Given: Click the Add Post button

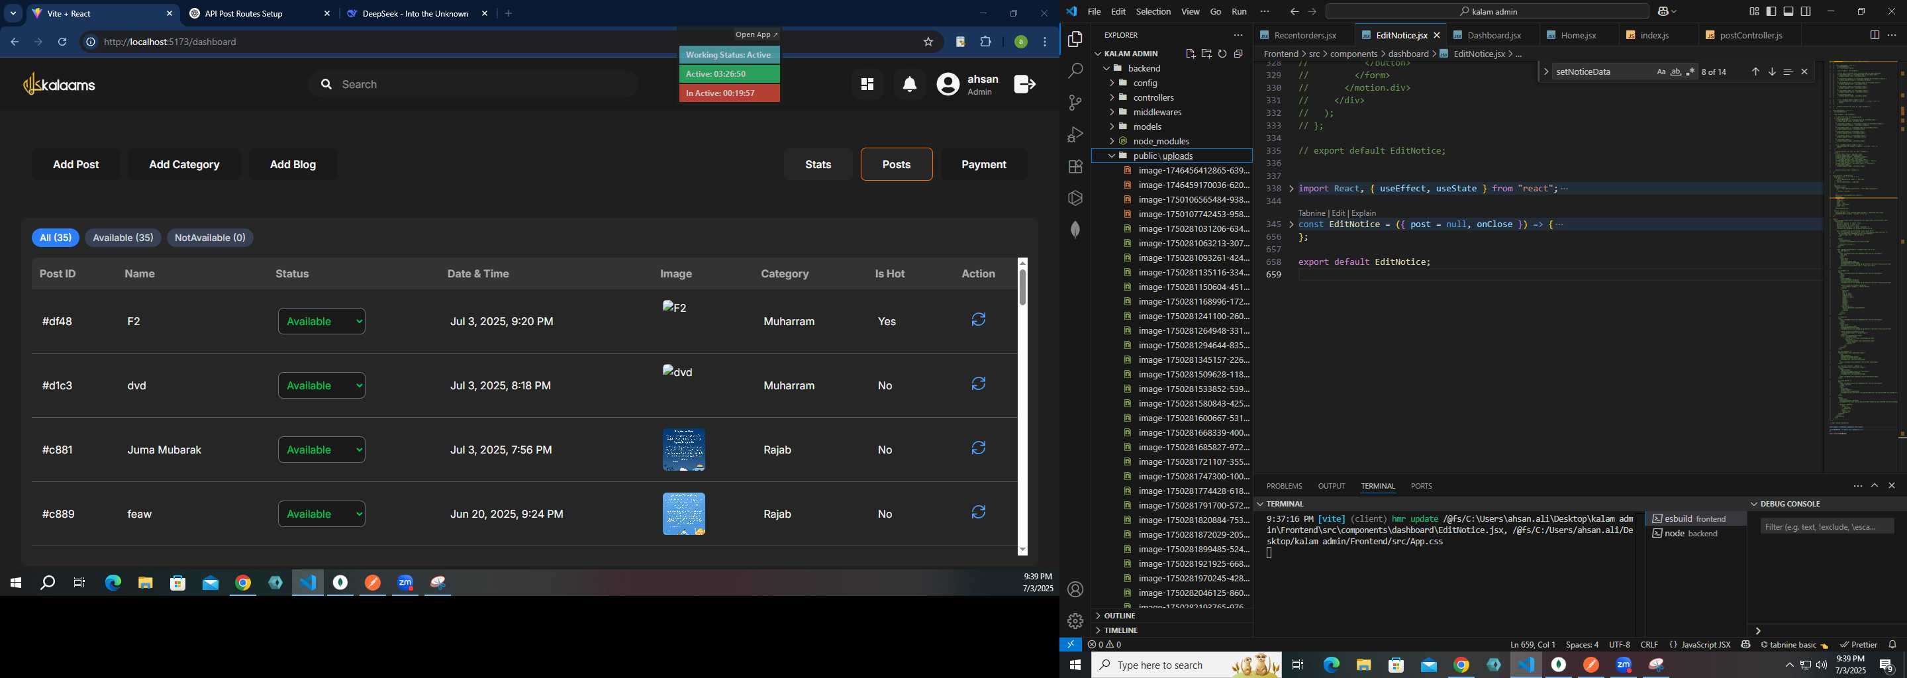Looking at the screenshot, I should 76,164.
